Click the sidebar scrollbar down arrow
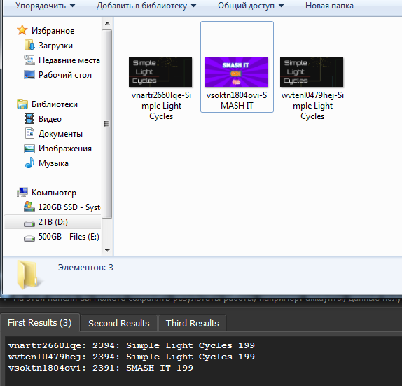Screen dimensions: 402x386 [x=107, y=250]
